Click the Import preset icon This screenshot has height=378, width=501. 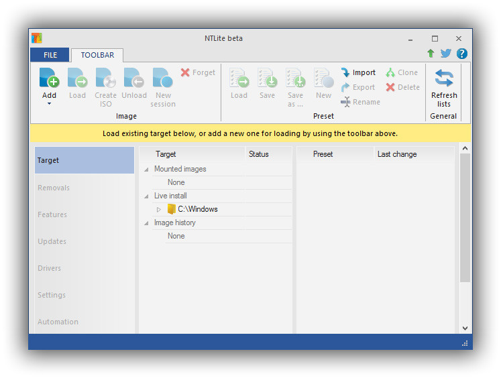pos(346,72)
